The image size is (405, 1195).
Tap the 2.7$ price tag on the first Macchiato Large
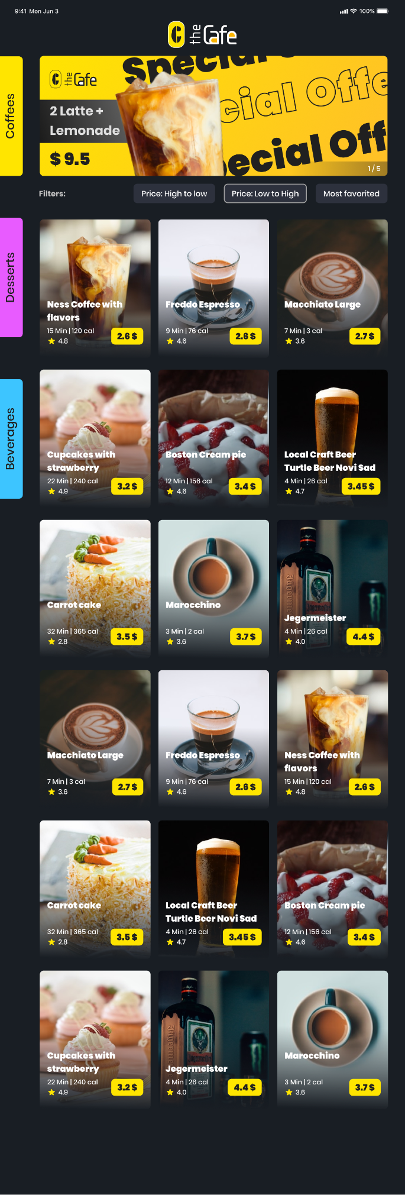(365, 336)
